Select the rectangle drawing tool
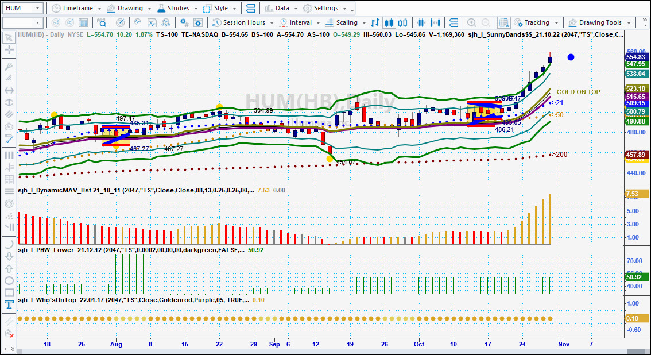This screenshot has height=355, width=651. [x=9, y=293]
